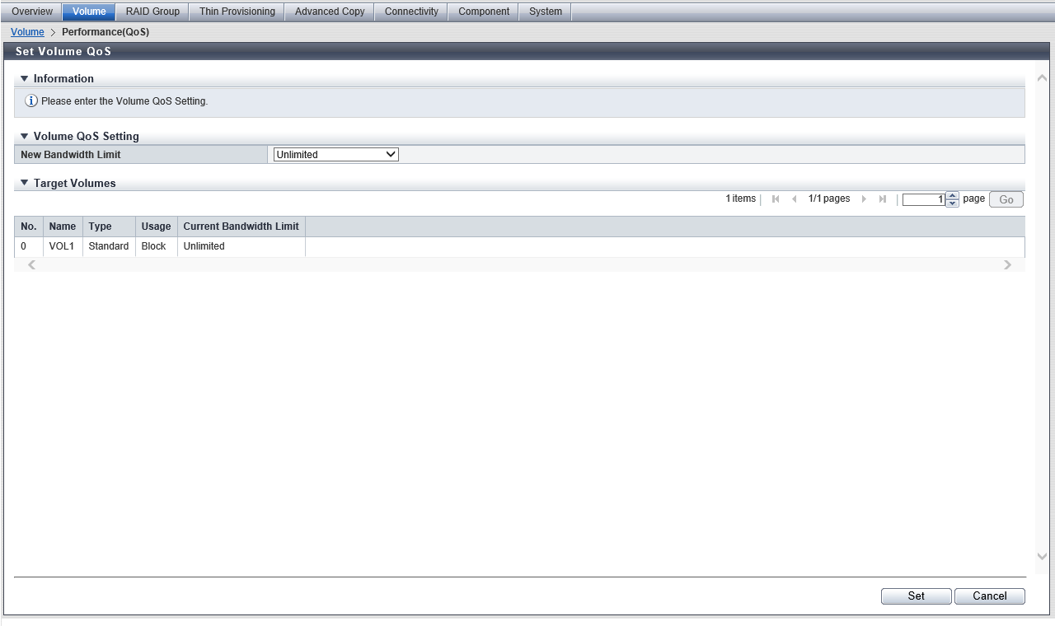Increase page number with stepper up arrow

pyautogui.click(x=953, y=196)
